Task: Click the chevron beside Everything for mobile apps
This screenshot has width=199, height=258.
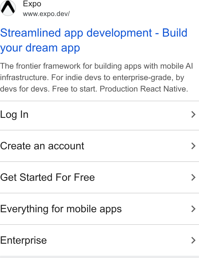Action: coord(193,209)
